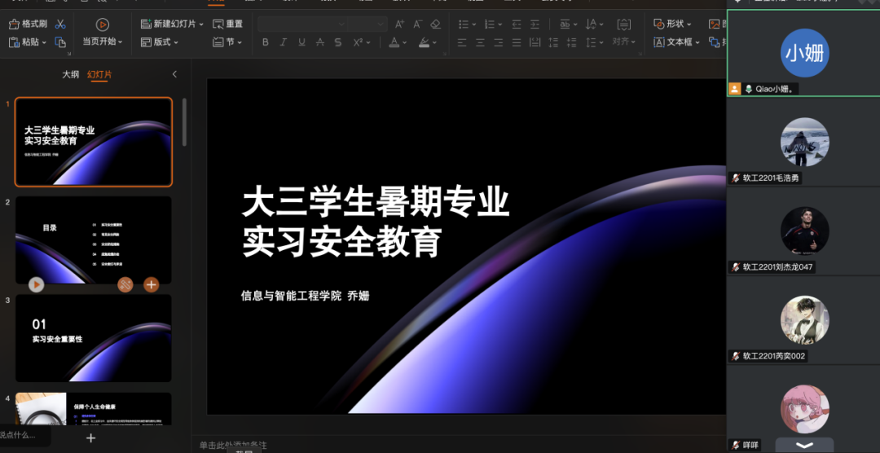Click the Format Painter (格式刷) icon

click(x=14, y=24)
